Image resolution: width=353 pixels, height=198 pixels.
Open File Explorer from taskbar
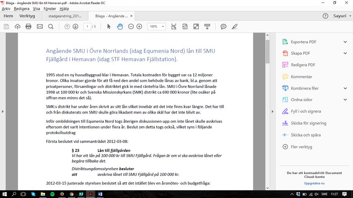click(43, 194)
